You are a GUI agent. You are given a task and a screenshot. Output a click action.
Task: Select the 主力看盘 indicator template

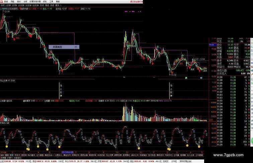[x=40, y=155]
